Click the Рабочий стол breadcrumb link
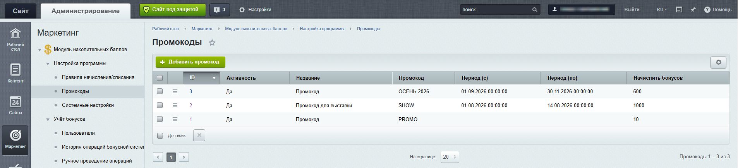This screenshot has height=168, width=738. coord(166,29)
